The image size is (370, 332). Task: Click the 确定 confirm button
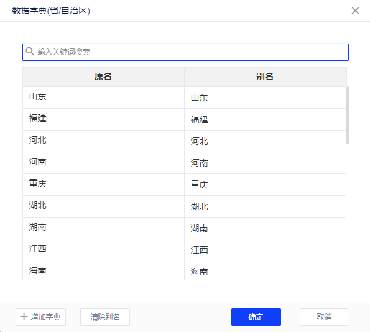coord(256,317)
